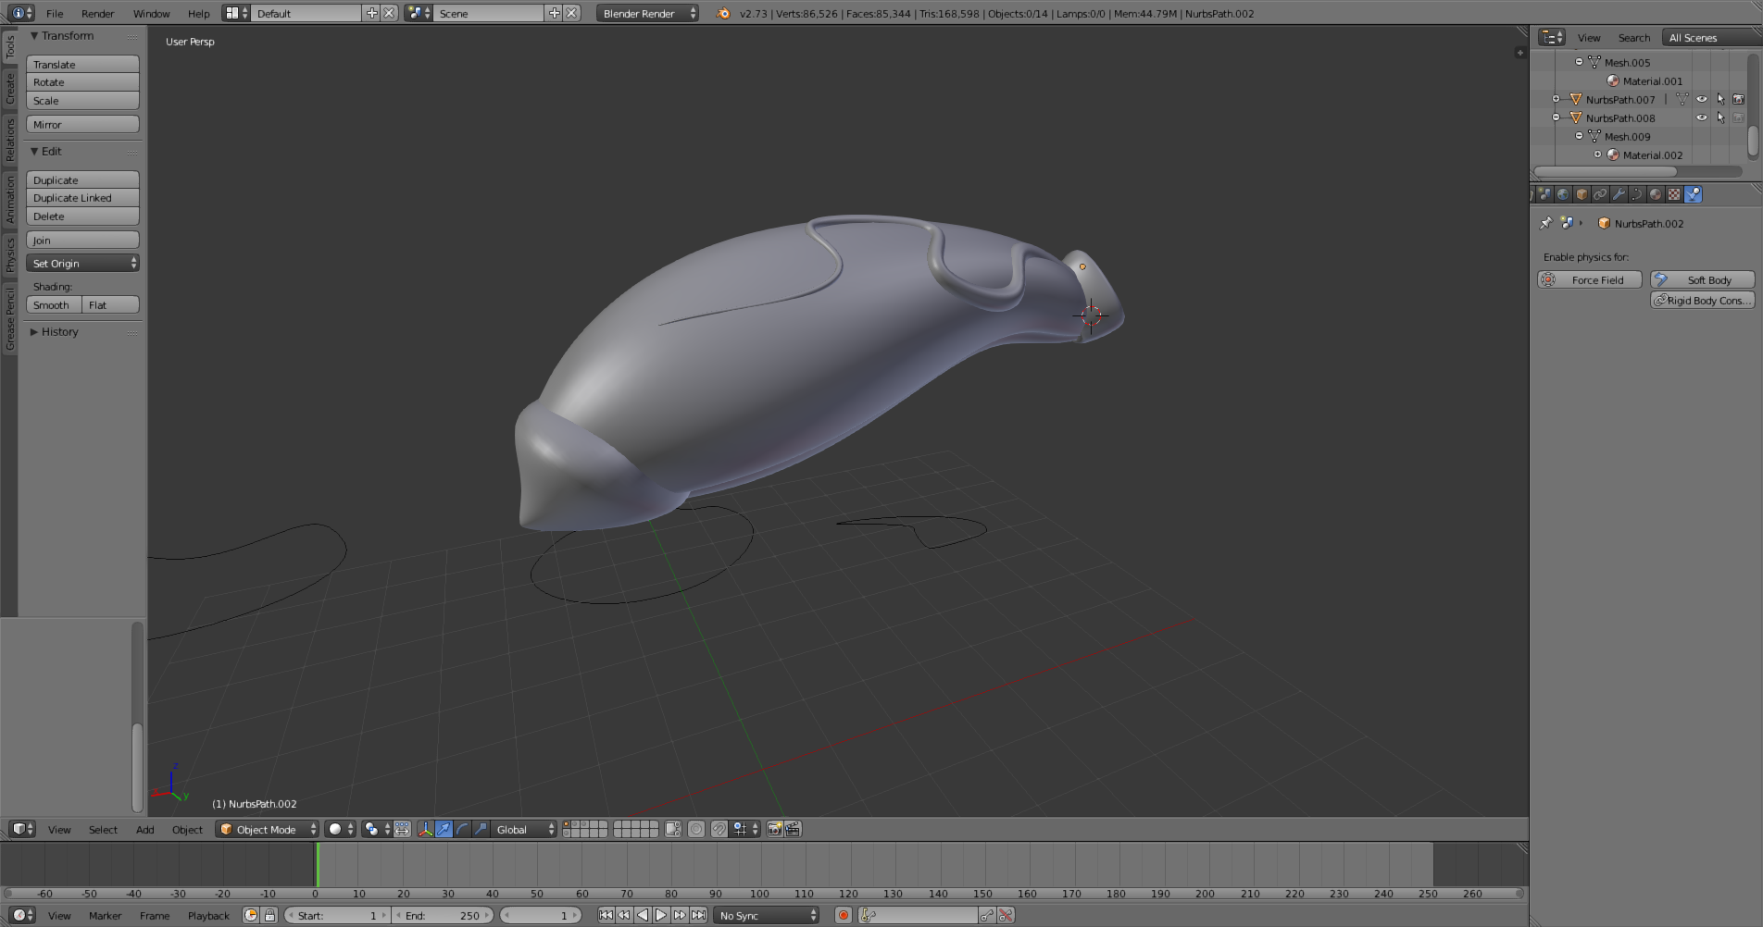Click the OpenGL render camera icon

pyautogui.click(x=774, y=829)
